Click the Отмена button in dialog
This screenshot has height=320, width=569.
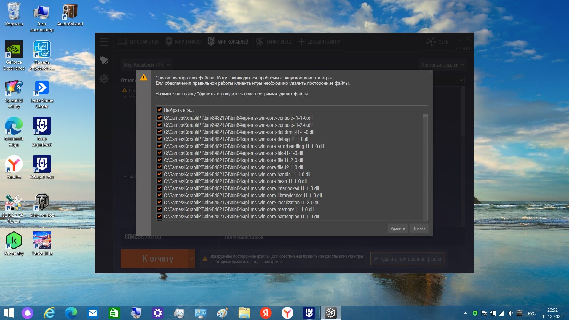pyautogui.click(x=419, y=228)
